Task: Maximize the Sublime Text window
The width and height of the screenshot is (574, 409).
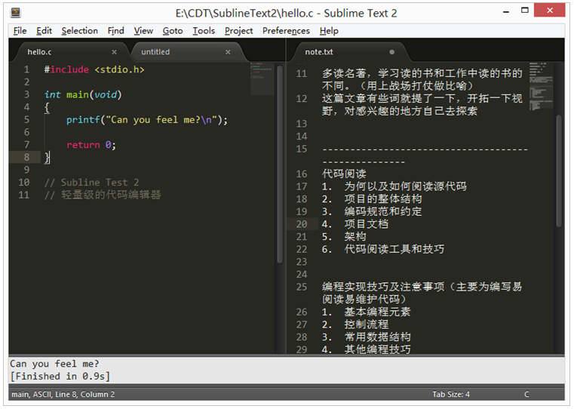Action: [524, 11]
